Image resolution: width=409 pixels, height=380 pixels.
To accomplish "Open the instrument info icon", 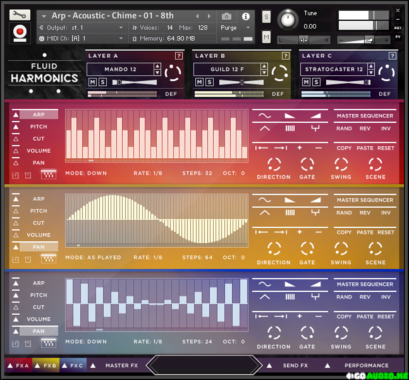I will click(x=246, y=16).
